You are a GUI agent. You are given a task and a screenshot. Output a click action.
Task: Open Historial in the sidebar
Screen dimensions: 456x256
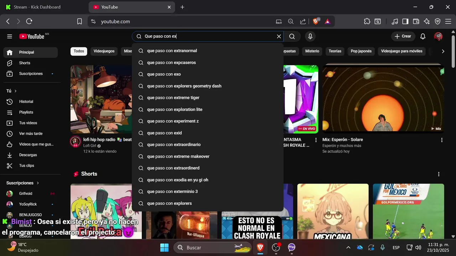31,102
